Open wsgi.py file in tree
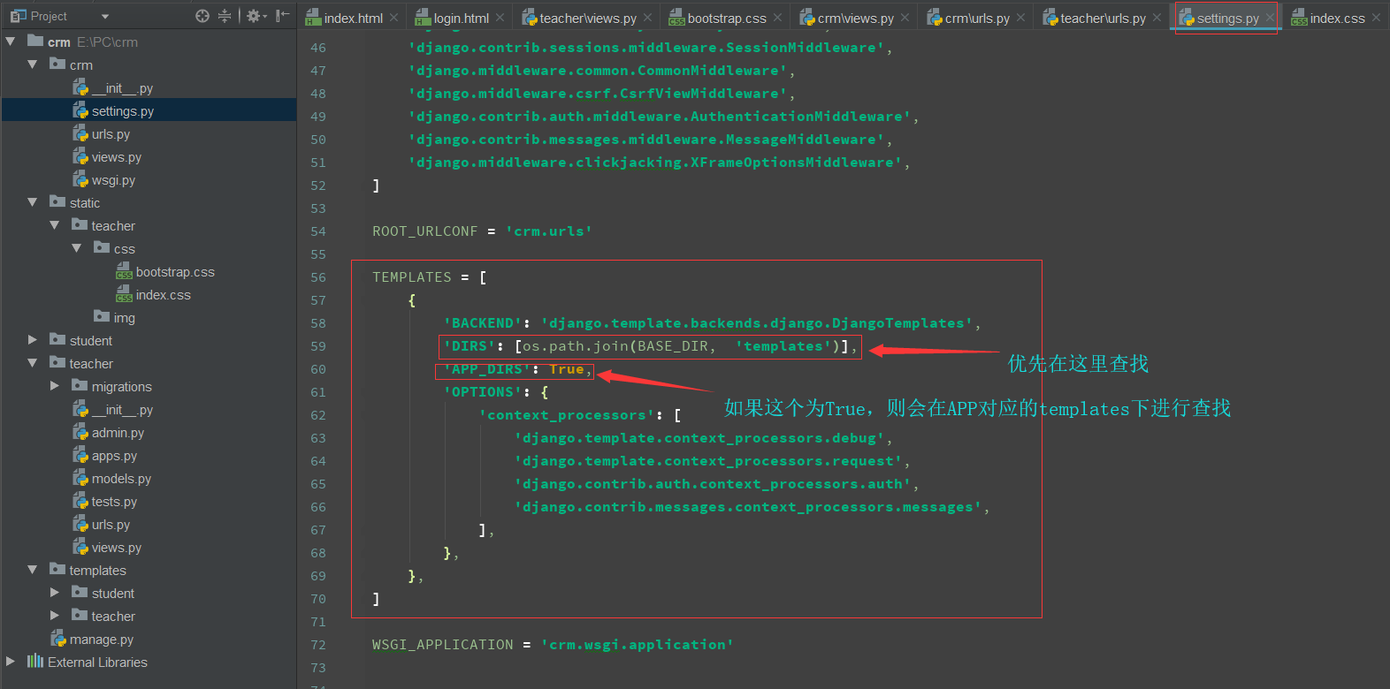This screenshot has width=1390, height=689. pos(113,180)
